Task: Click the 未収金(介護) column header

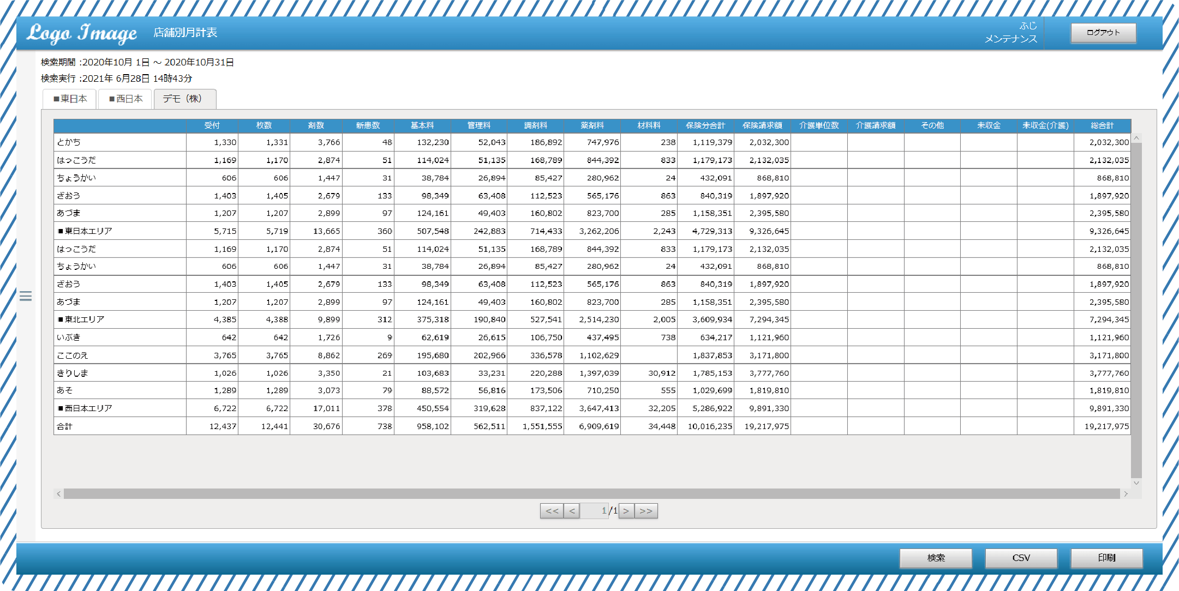Action: click(x=1045, y=125)
